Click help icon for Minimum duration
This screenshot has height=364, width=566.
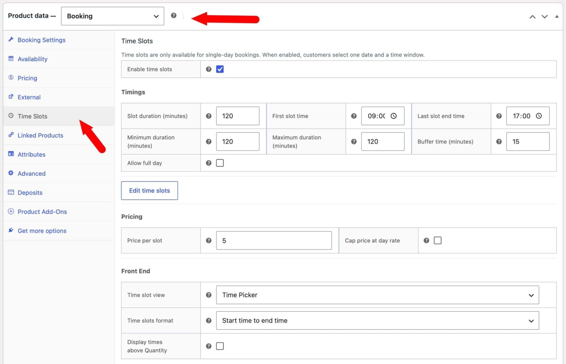(x=208, y=141)
